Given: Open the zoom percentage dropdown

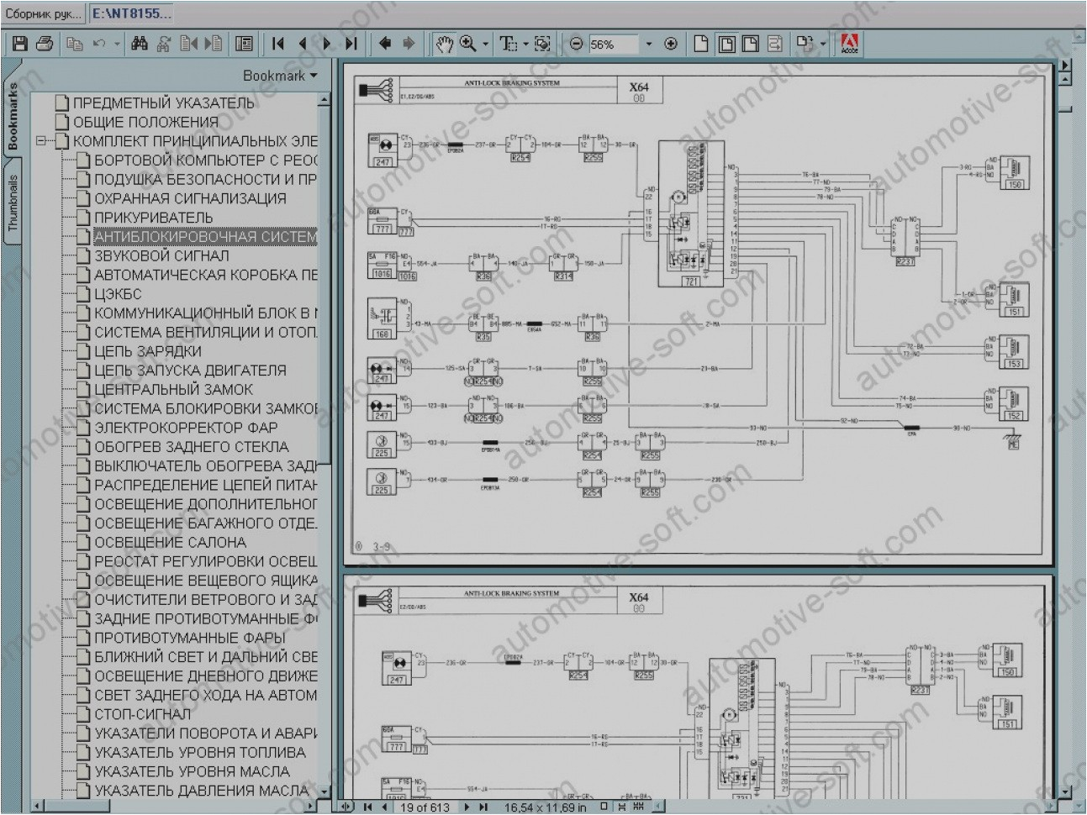Looking at the screenshot, I should coord(650,44).
